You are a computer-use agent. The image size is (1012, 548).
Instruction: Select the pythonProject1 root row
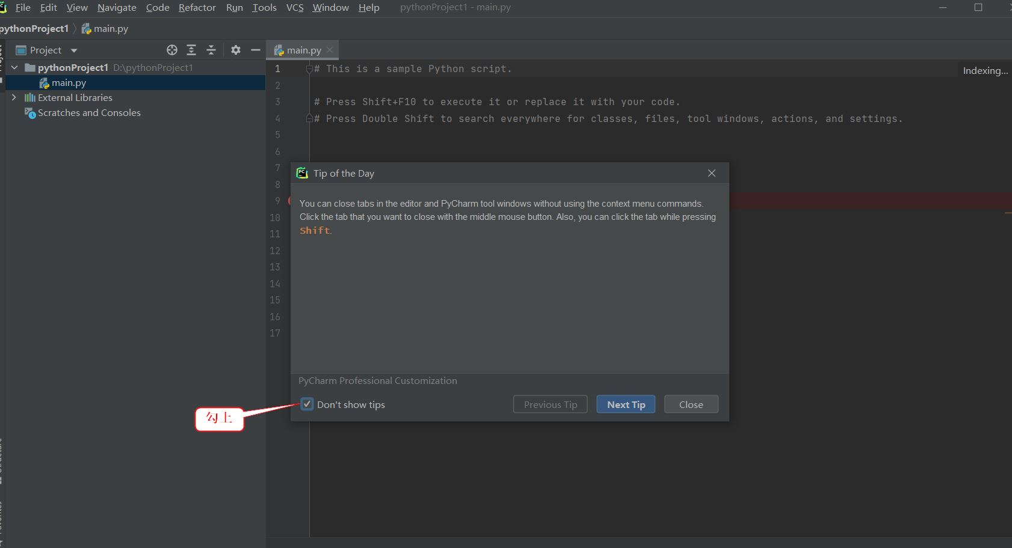click(x=135, y=67)
